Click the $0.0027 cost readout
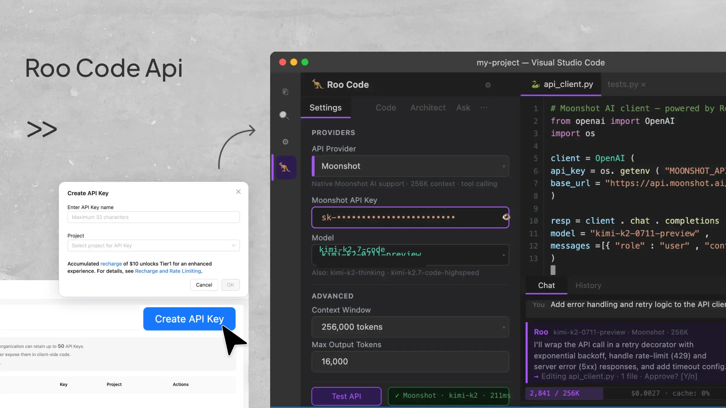Viewport: 726px width, 408px height. tap(645, 393)
